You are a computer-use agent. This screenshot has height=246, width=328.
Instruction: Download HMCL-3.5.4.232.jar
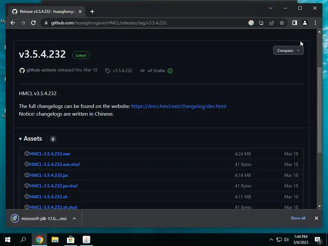click(x=49, y=175)
